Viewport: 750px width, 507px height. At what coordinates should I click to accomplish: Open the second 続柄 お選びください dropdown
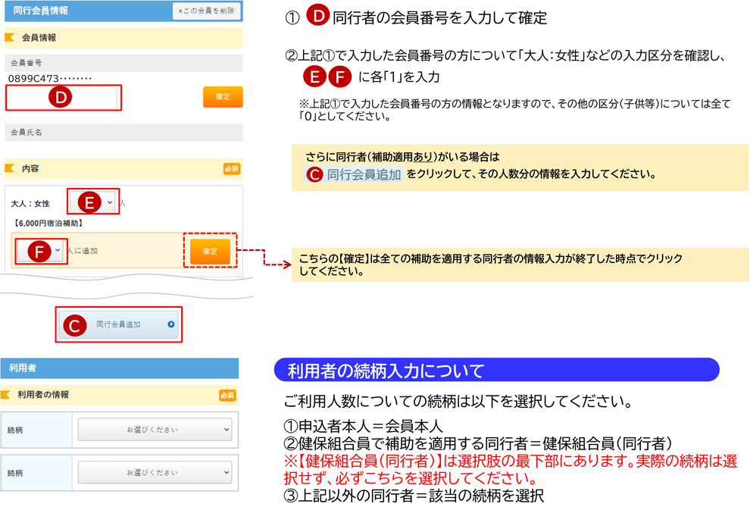click(155, 471)
